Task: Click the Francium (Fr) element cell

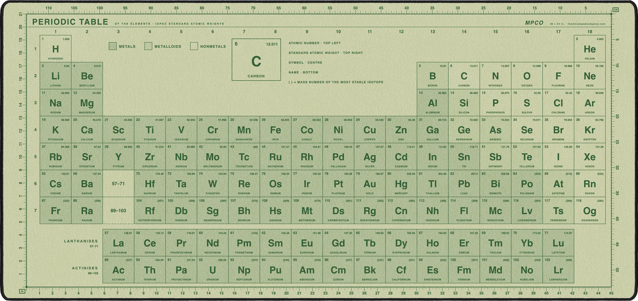Action: click(x=55, y=211)
